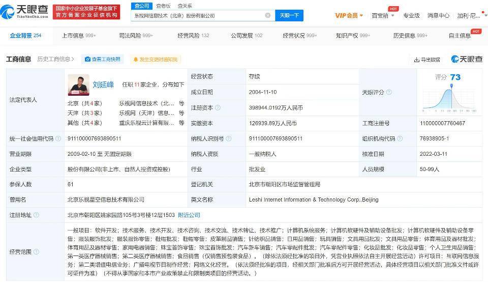Open the 经营风险 tab
This screenshot has height=282, width=488.
193,36
